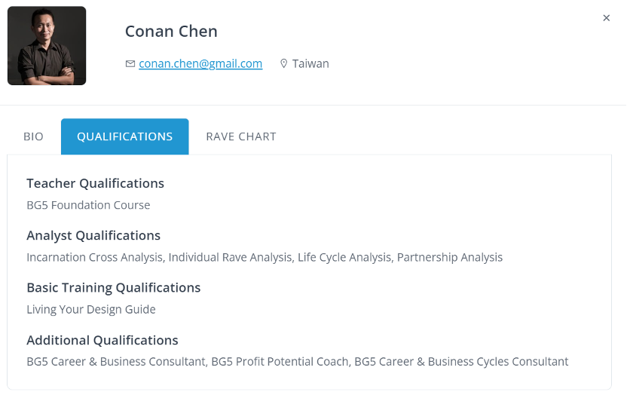The height and width of the screenshot is (395, 627).
Task: Select the Living Your Design Guide entry
Action: (91, 310)
